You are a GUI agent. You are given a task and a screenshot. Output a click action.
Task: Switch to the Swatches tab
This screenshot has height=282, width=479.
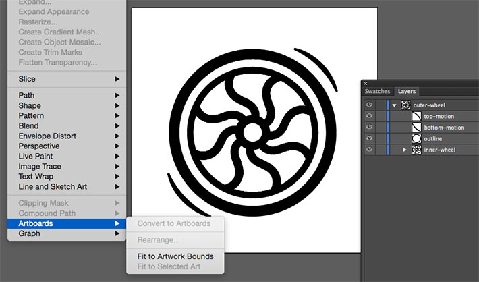[x=377, y=91]
